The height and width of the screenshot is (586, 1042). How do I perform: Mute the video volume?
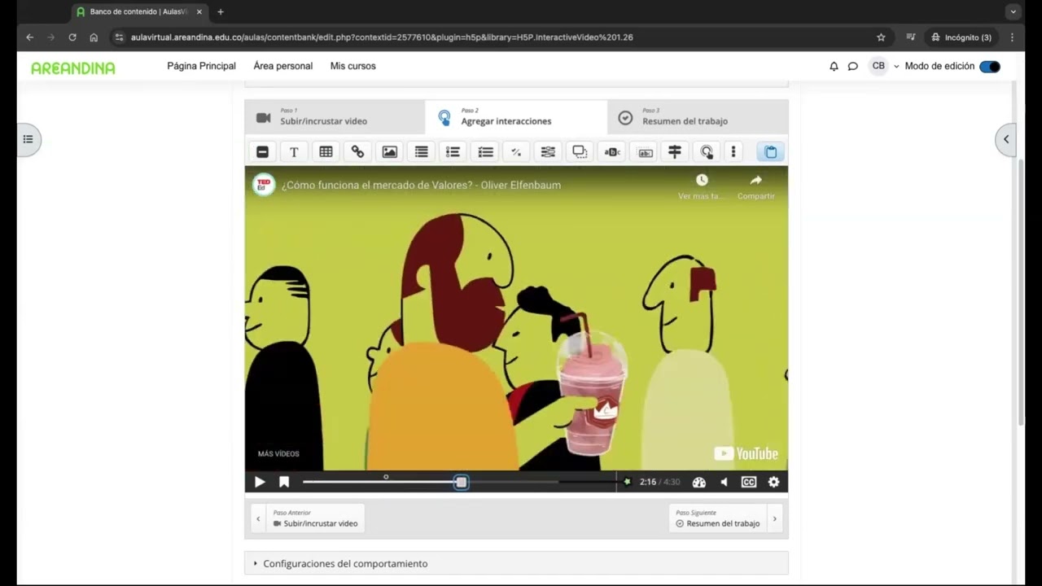(724, 482)
